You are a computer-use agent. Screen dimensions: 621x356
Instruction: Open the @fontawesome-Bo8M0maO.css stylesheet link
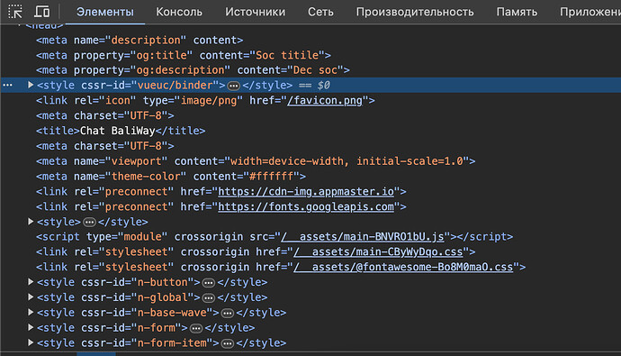(x=403, y=267)
